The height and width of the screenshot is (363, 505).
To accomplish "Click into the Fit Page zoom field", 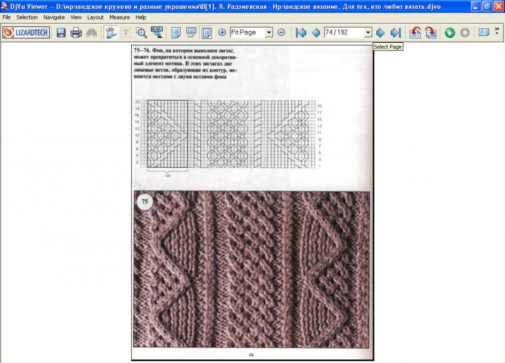I will tap(247, 33).
